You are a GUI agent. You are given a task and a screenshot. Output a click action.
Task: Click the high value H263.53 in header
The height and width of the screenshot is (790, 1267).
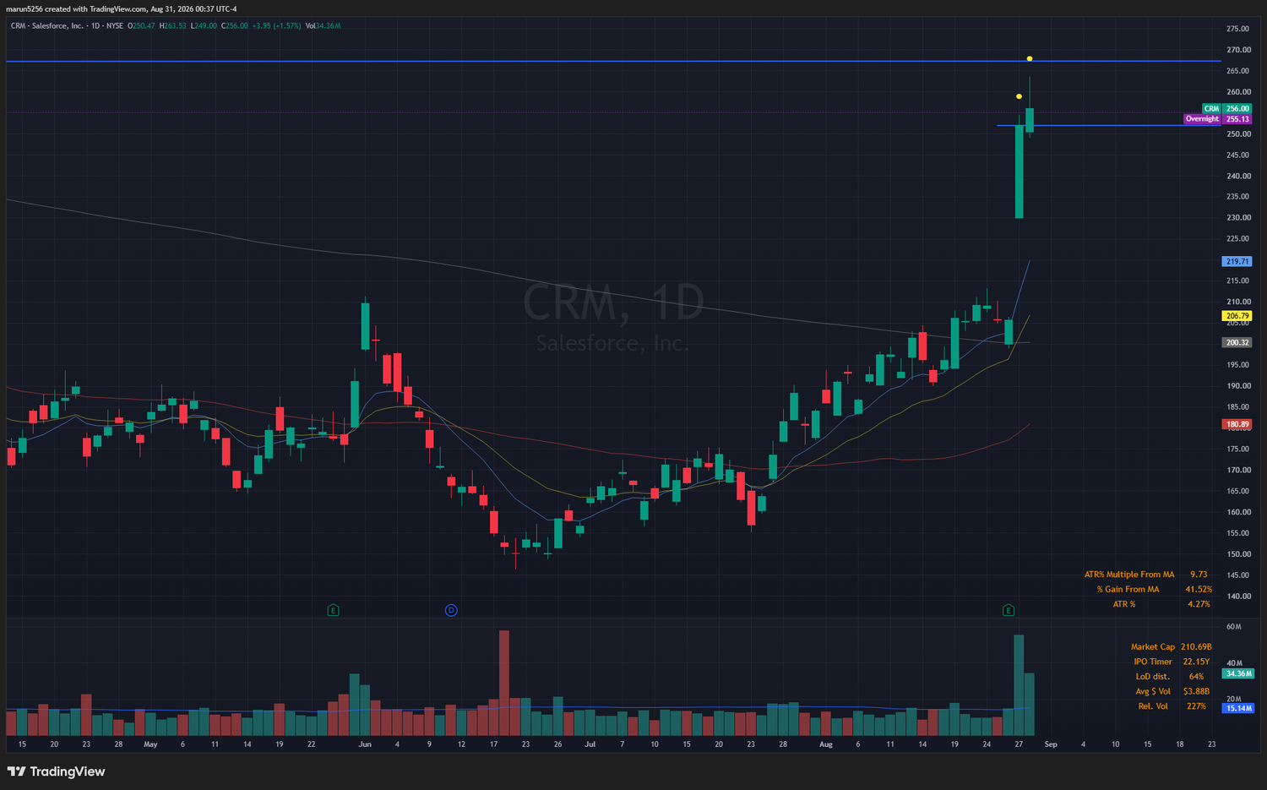pos(172,26)
